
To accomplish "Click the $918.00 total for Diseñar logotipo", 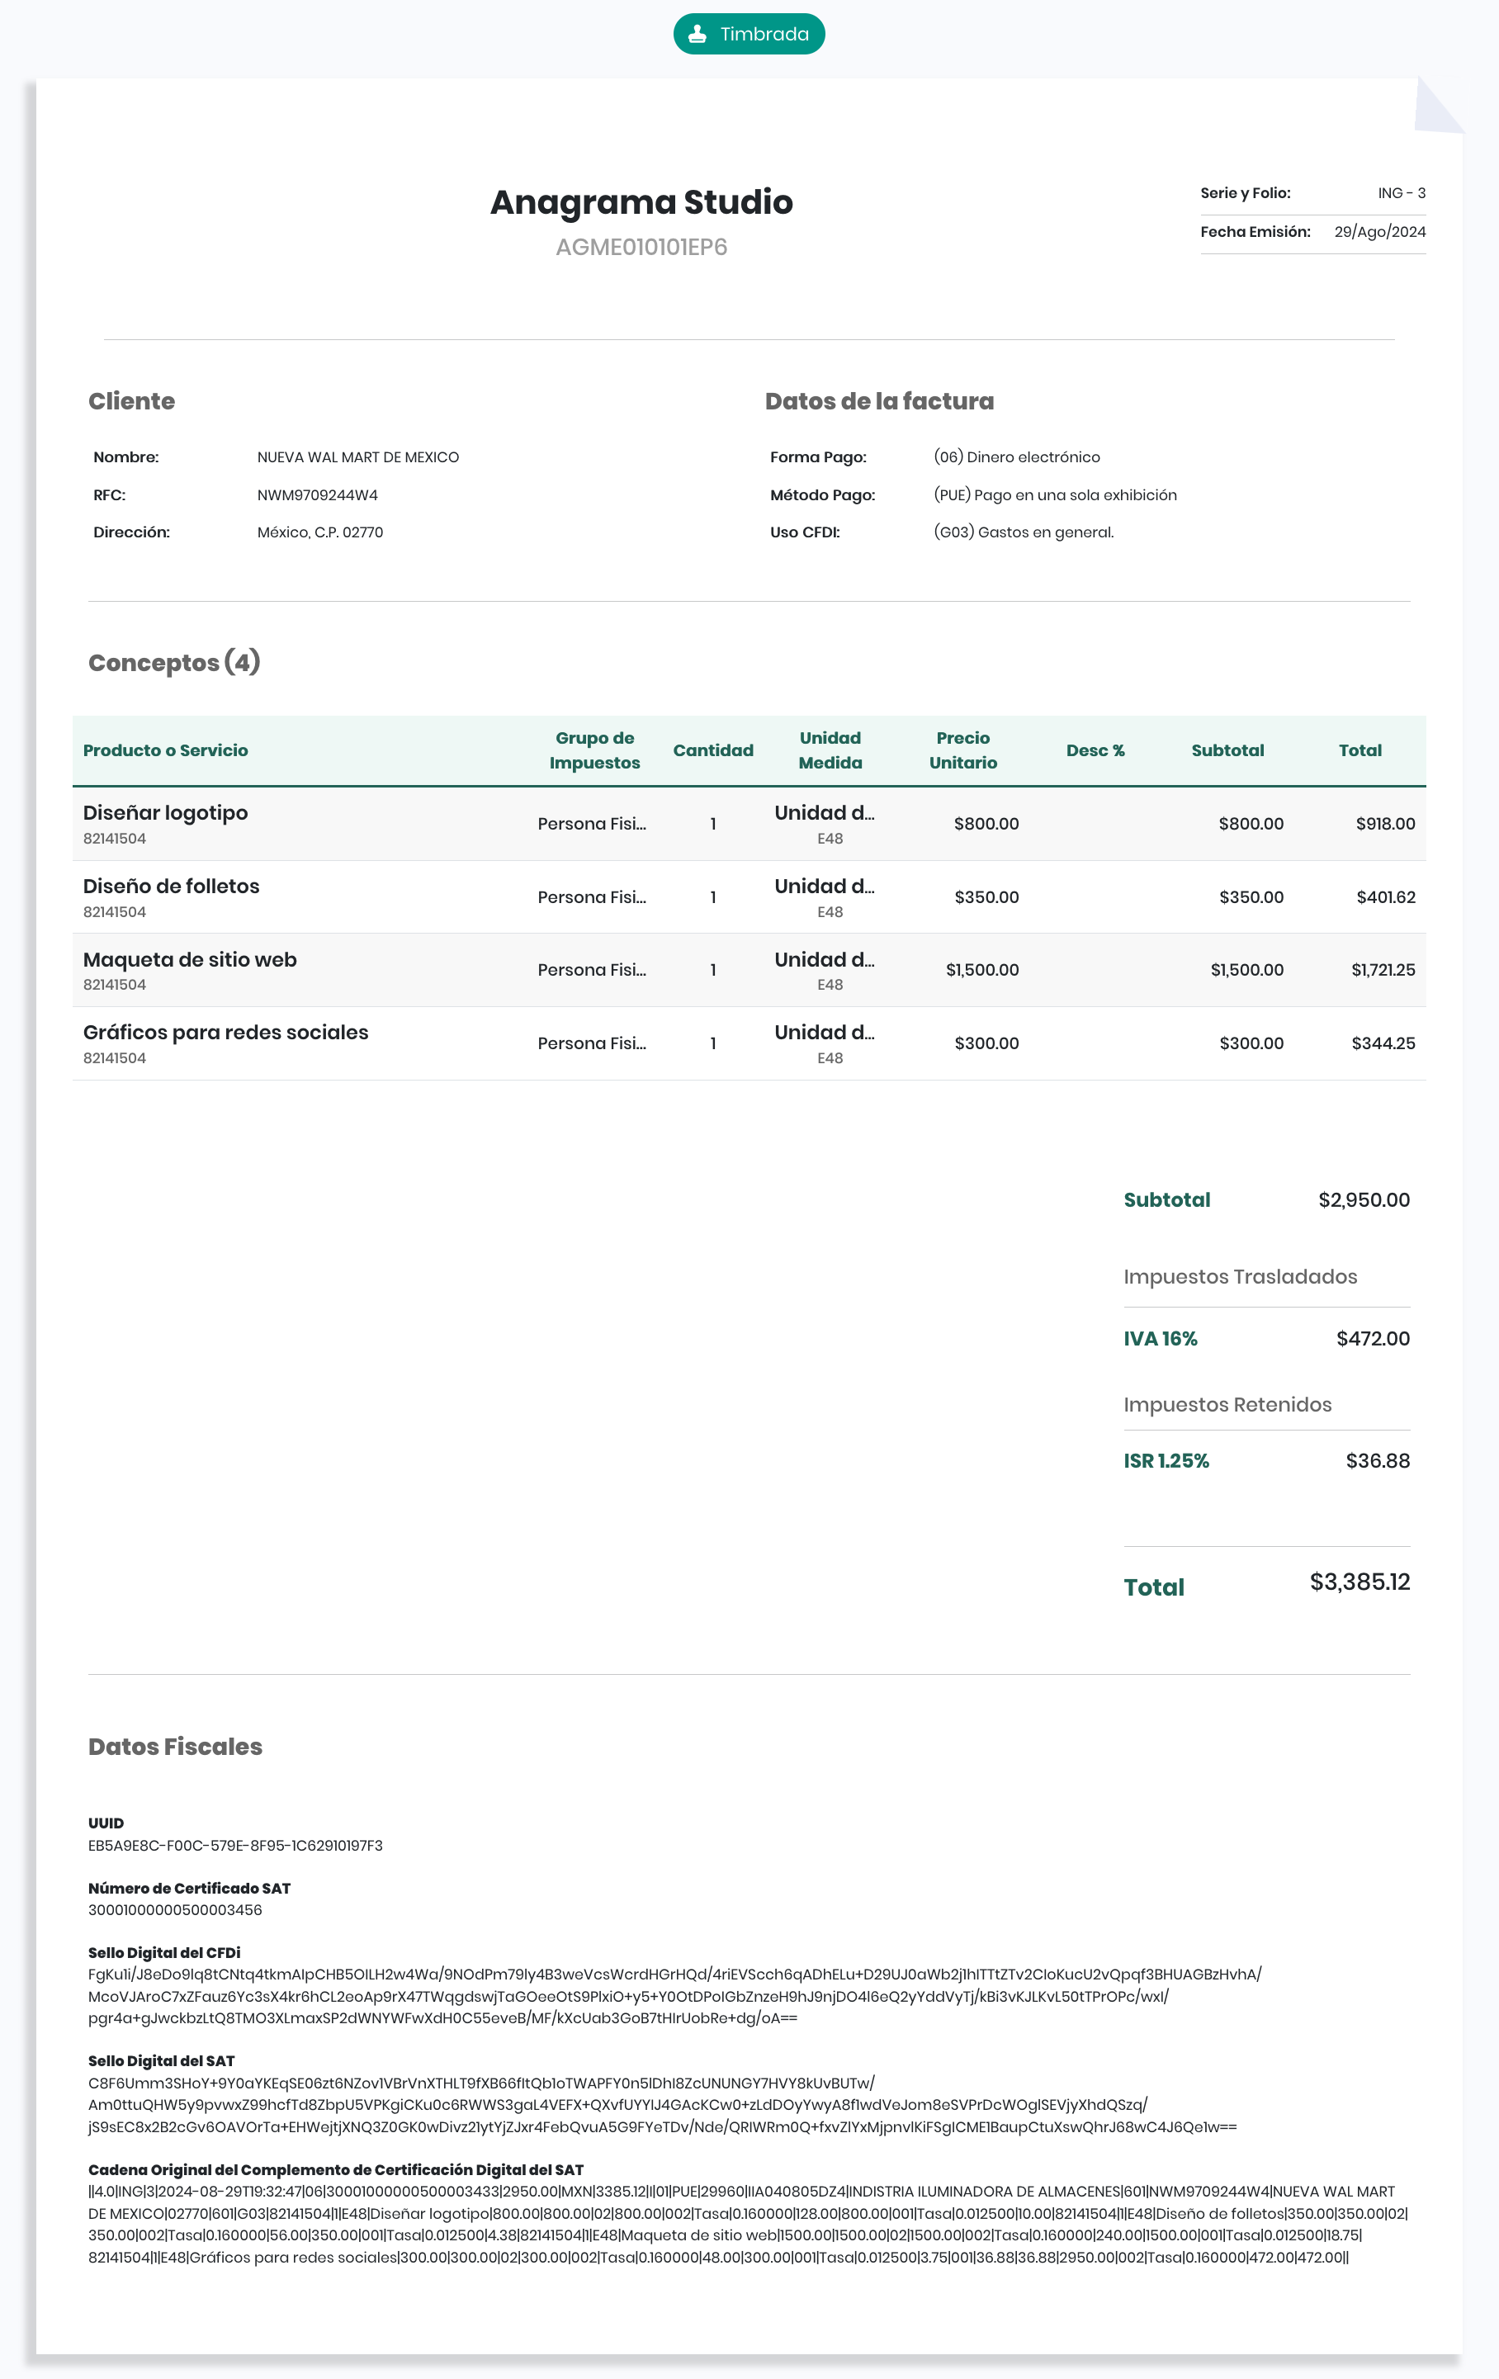I will 1385,824.
